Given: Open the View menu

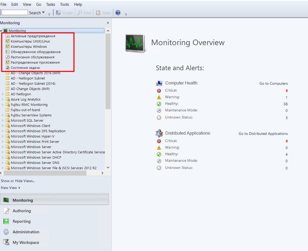Looking at the screenshot, I should (x=27, y=4).
